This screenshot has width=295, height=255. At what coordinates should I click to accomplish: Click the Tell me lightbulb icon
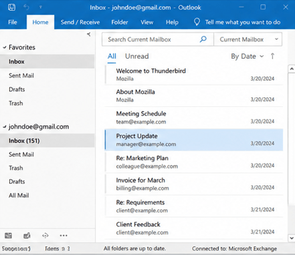[x=197, y=22]
